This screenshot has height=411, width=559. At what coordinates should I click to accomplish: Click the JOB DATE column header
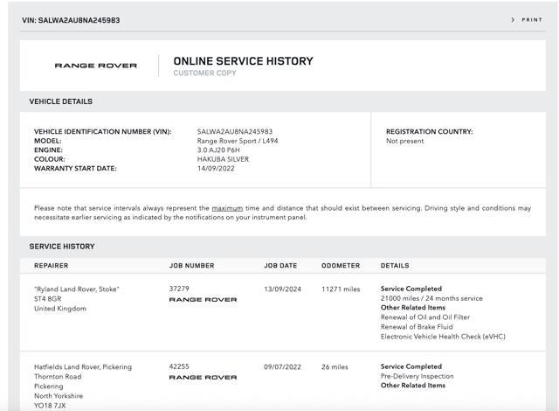[x=280, y=266]
